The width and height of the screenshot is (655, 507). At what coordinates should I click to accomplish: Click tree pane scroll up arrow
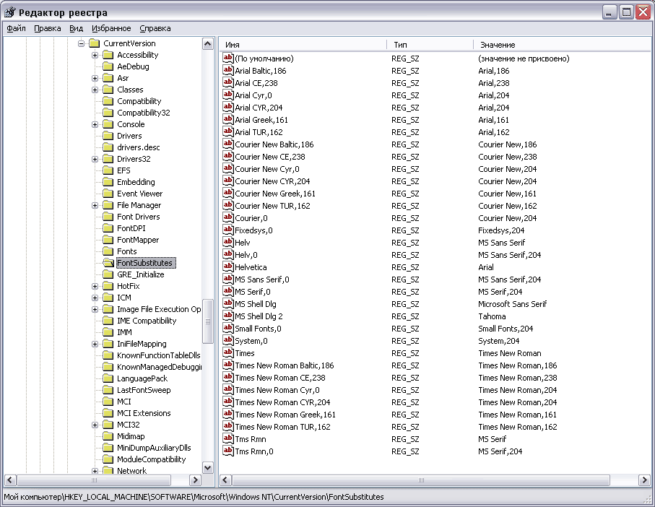click(207, 43)
